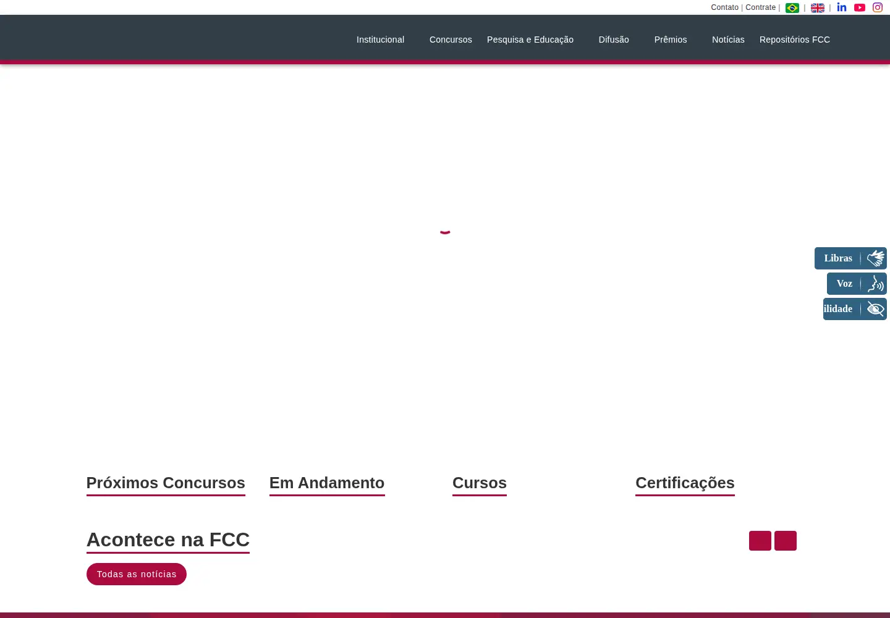Viewport: 890px width, 618px height.
Task: Open the Repositórios FCC menu
Action: (795, 40)
